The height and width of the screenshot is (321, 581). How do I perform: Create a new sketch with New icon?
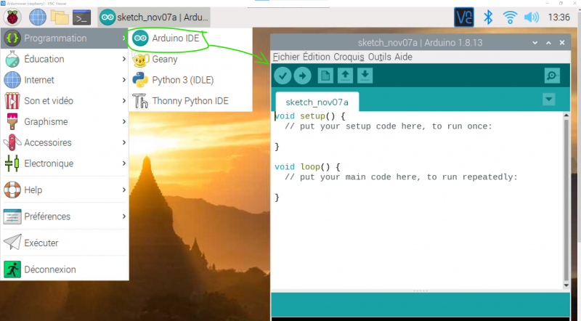click(x=325, y=76)
